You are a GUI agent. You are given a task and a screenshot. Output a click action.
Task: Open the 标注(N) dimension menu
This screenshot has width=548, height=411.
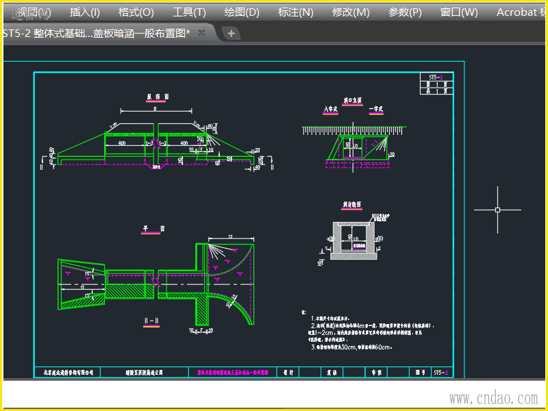295,12
